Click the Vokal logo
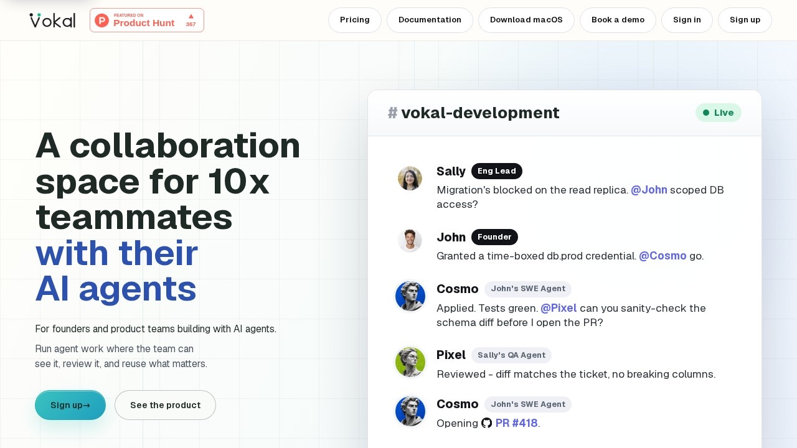797x448 pixels. [52, 20]
